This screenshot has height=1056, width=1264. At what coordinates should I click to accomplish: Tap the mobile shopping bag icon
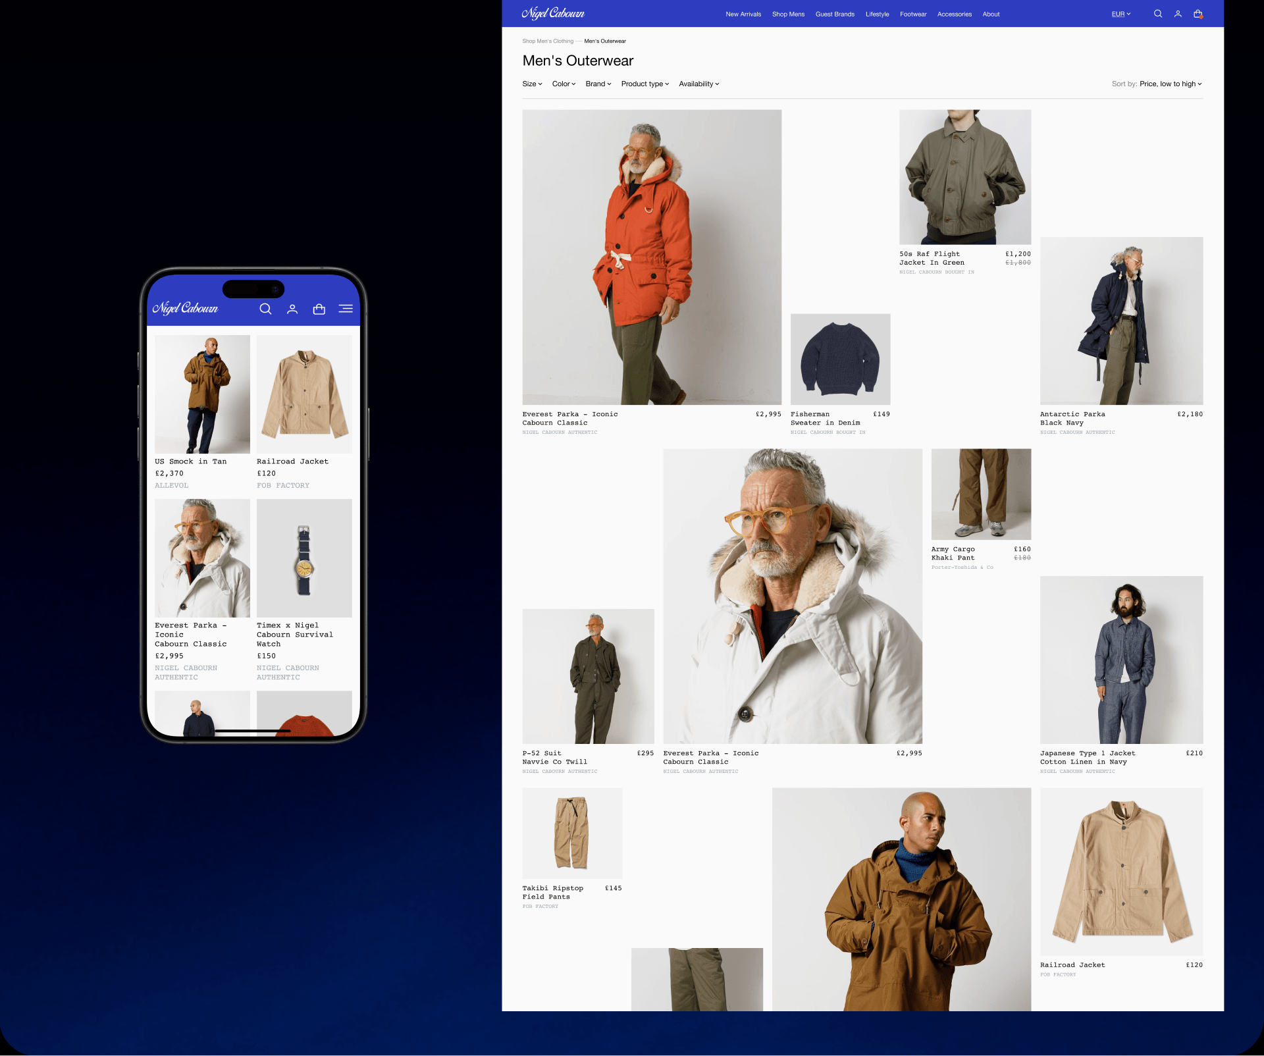pos(319,309)
